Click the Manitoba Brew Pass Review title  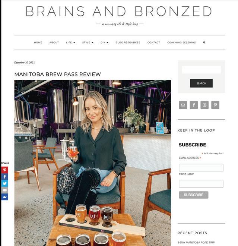57,74
